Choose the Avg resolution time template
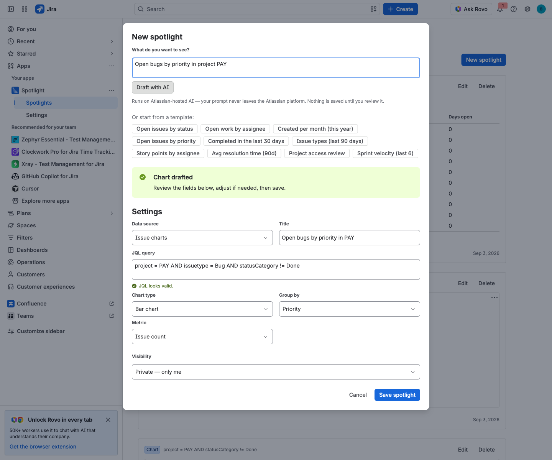552x460 pixels. [244, 153]
